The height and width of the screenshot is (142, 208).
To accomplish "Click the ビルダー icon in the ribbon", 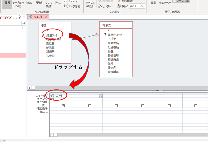I will [x=99, y=6].
